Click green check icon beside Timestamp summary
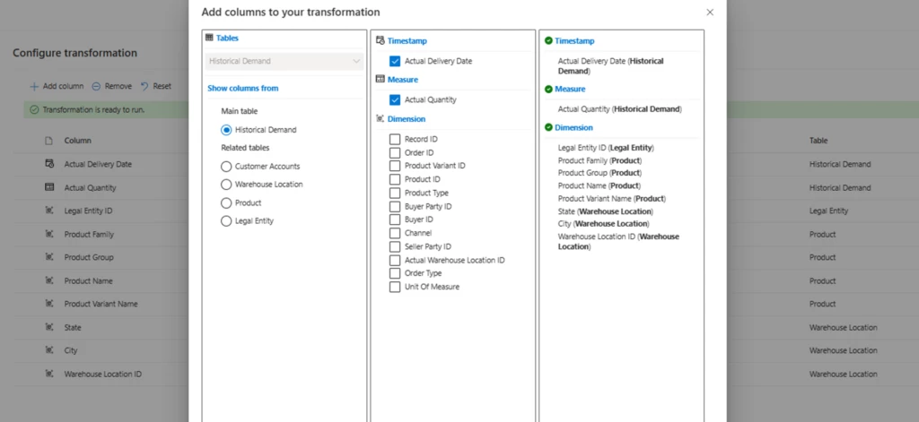This screenshot has width=919, height=422. coord(548,41)
